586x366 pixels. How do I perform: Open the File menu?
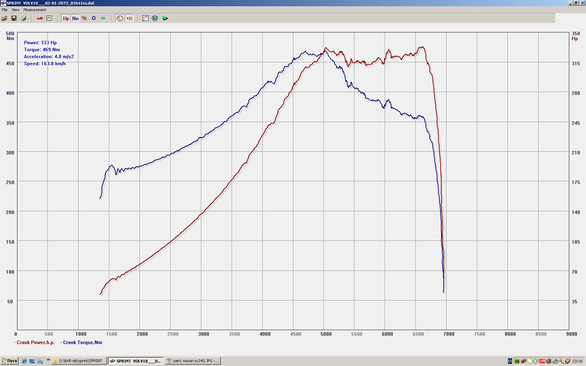pos(5,10)
